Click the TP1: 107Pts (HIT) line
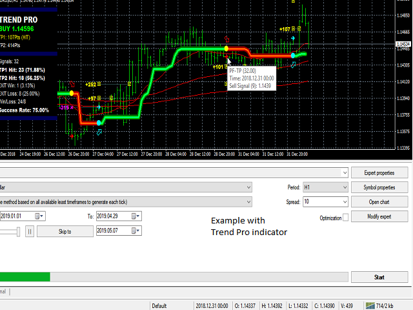This screenshot has height=310, width=413. click(x=15, y=37)
